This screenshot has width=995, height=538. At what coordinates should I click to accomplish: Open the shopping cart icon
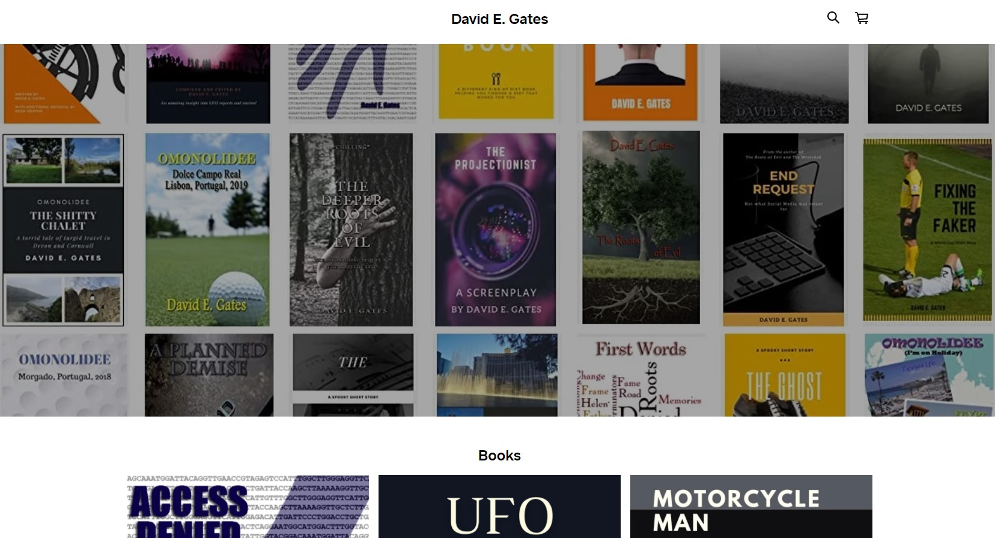click(x=862, y=18)
